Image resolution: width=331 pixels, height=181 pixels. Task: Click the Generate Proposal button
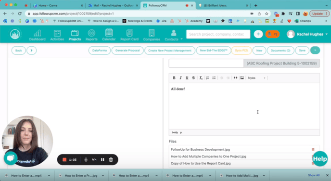click(x=127, y=51)
